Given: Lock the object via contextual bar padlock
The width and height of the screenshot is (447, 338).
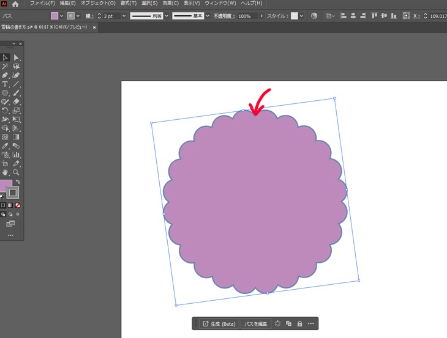Looking at the screenshot, I should [299, 323].
